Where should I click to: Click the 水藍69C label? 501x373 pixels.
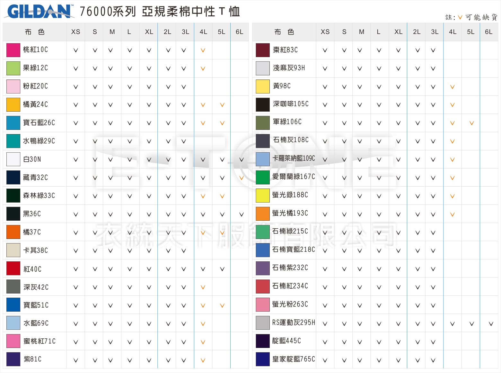(36, 323)
